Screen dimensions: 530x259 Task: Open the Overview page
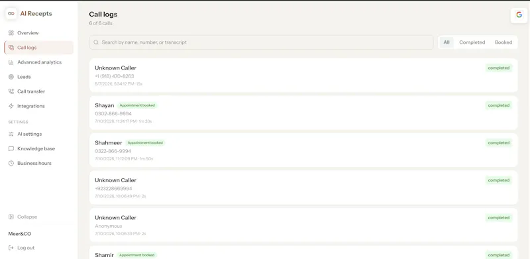38,33
